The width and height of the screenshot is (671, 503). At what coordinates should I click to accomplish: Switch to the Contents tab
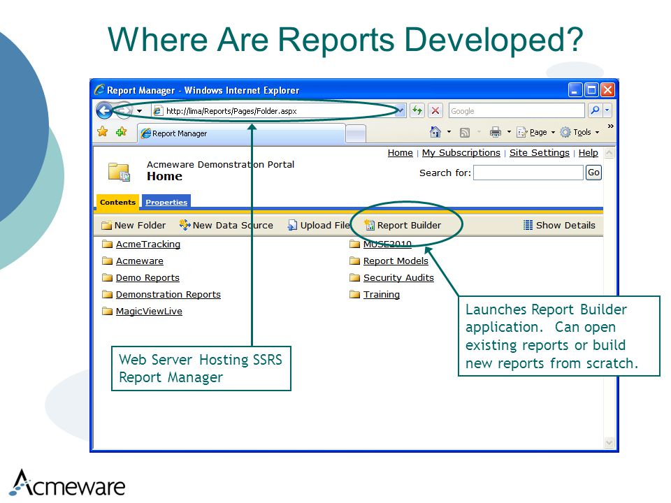(x=117, y=202)
